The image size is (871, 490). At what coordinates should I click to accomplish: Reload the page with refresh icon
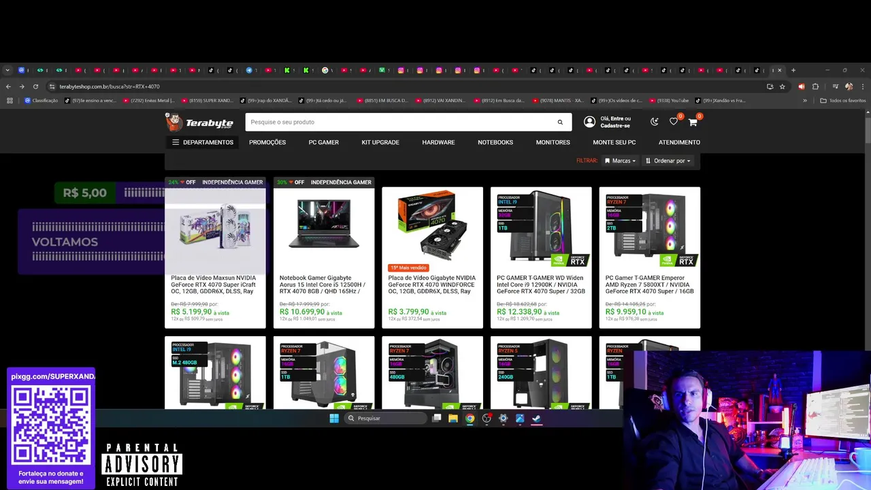pos(35,86)
